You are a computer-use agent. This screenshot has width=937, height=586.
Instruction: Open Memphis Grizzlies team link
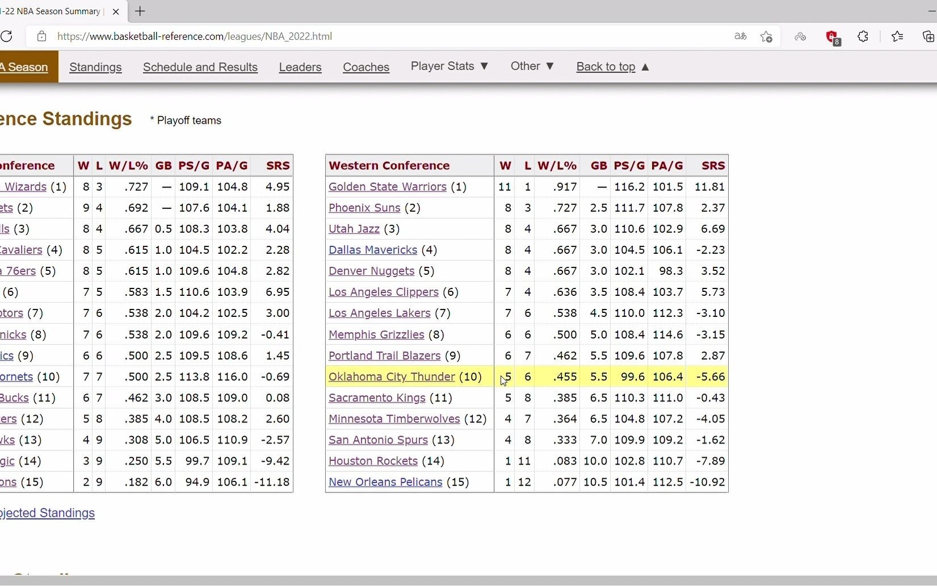(376, 334)
